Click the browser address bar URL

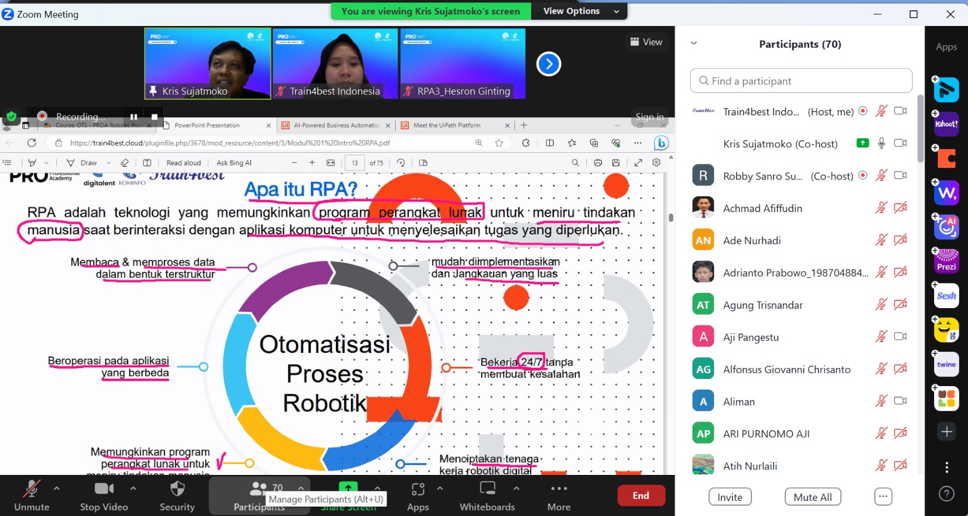tap(230, 143)
